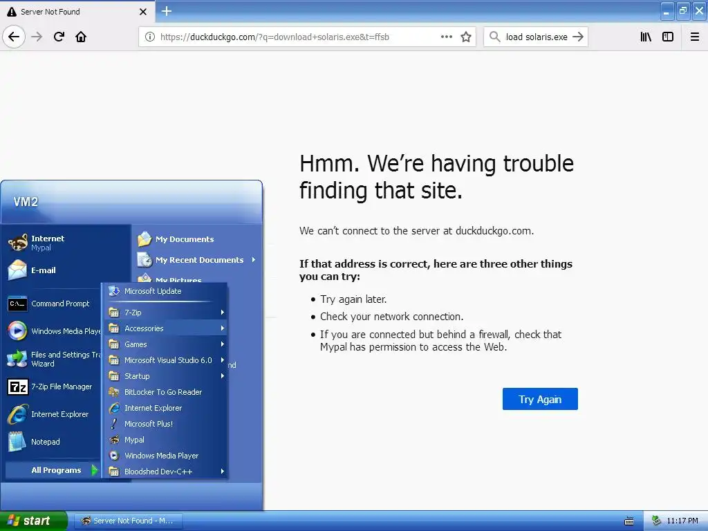Open BitLocker To Go Reader
Image resolution: width=708 pixels, height=531 pixels.
(165, 392)
